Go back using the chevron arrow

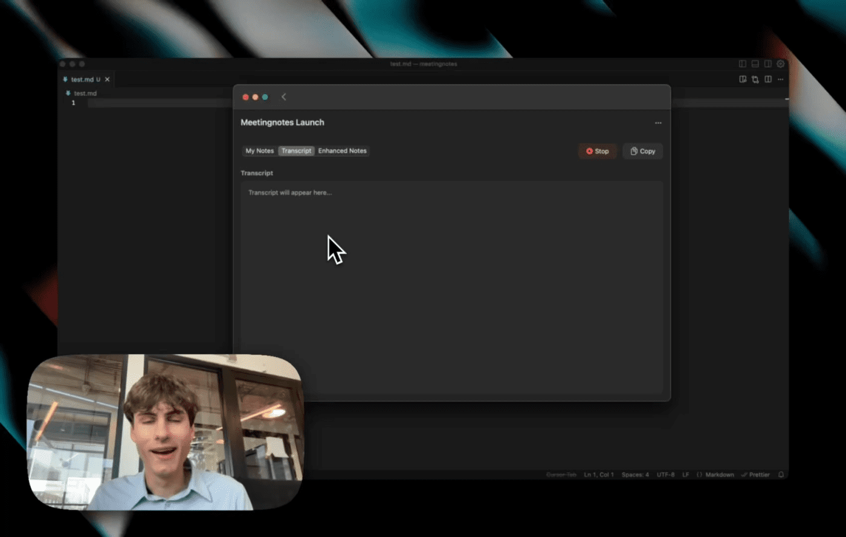(283, 97)
